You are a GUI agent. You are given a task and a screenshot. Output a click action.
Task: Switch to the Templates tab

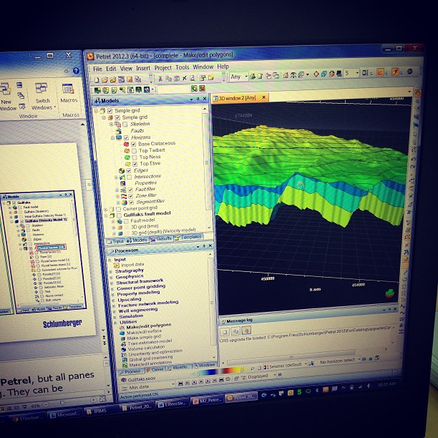click(188, 238)
